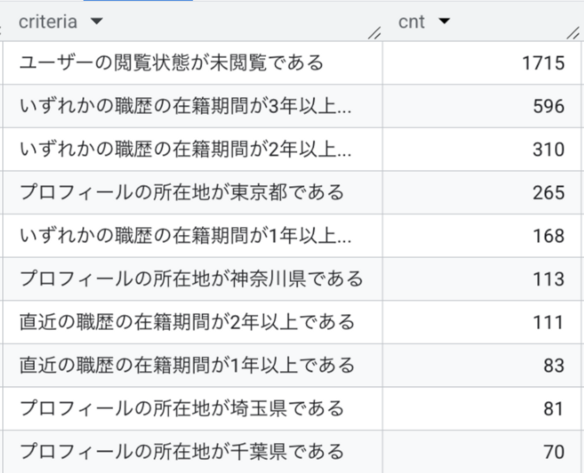Select the truncated いずれかの職歴 2年以上 cell

185,149
